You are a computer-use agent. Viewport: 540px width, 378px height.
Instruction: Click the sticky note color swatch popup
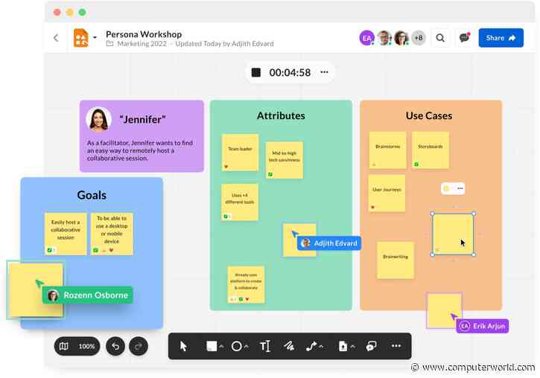[x=446, y=188]
